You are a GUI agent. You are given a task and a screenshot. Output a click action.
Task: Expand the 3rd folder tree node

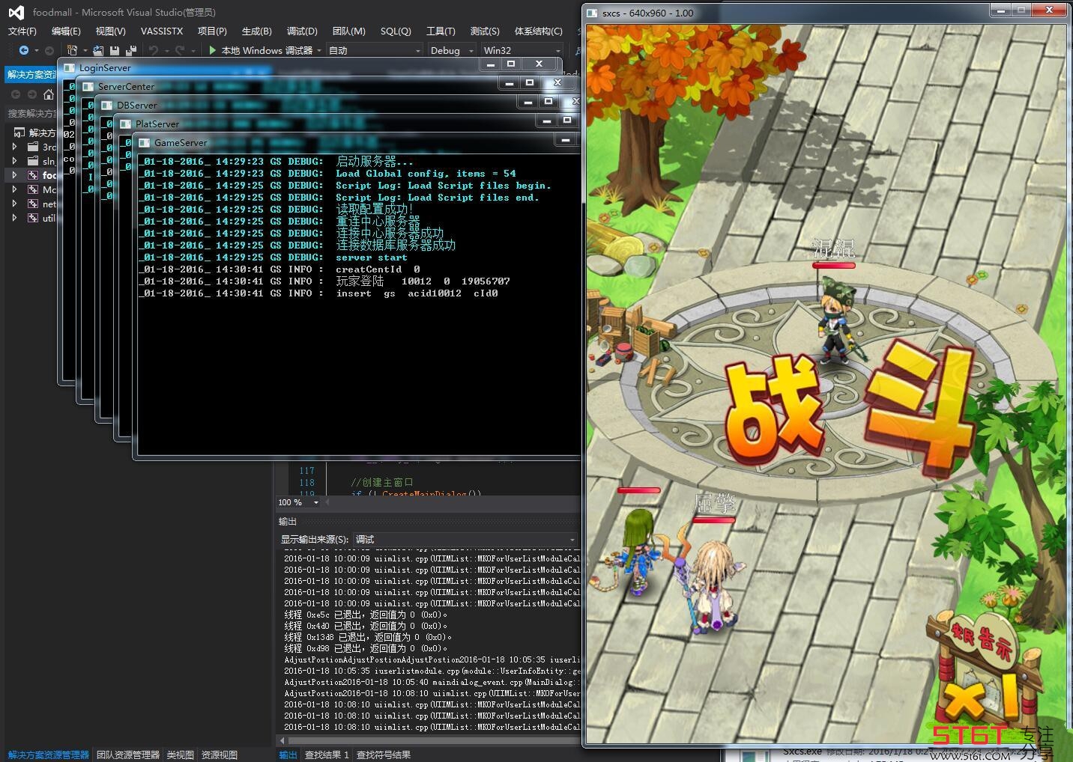[14, 147]
